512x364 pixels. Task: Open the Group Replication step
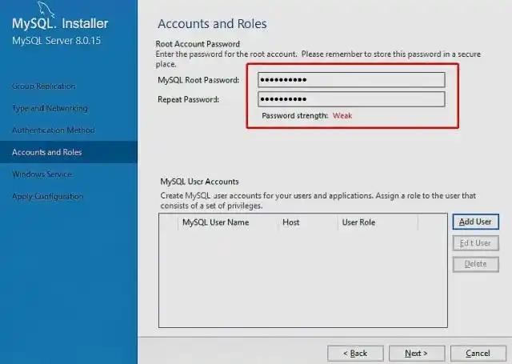click(x=44, y=86)
